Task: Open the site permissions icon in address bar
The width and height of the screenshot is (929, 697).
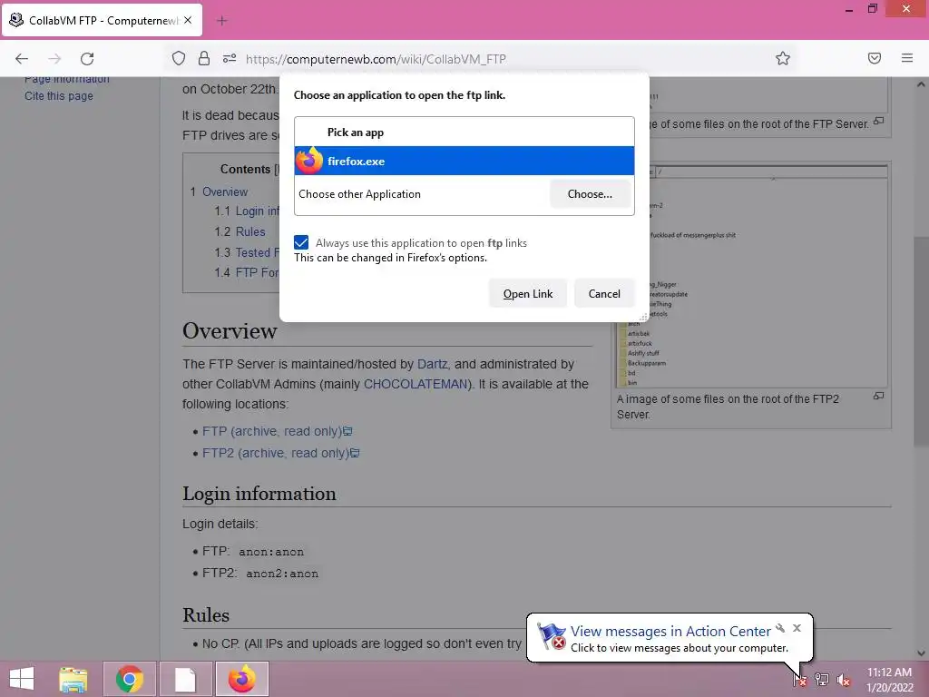Action: click(x=230, y=58)
